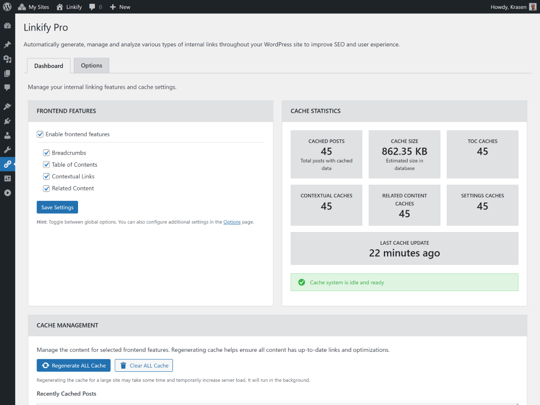The height and width of the screenshot is (405, 540).
Task: Disable Table of Contents checkbox
Action: [x=46, y=165]
